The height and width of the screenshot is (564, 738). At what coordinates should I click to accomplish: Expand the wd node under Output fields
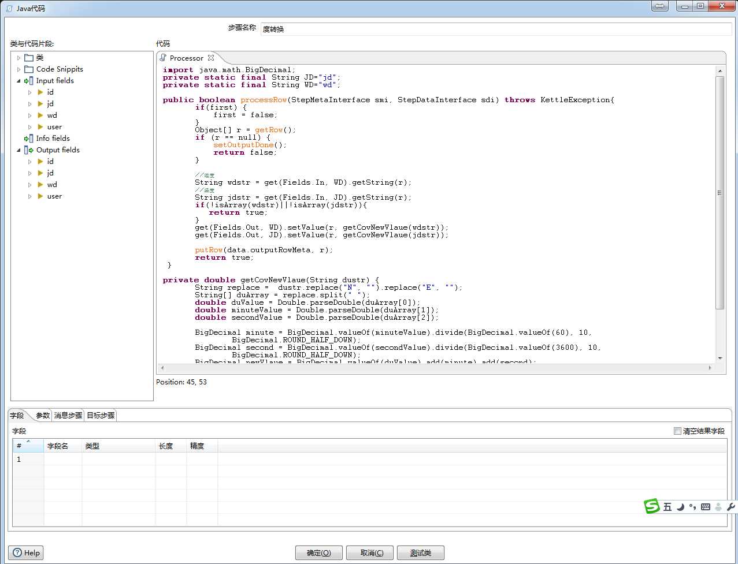pos(30,185)
